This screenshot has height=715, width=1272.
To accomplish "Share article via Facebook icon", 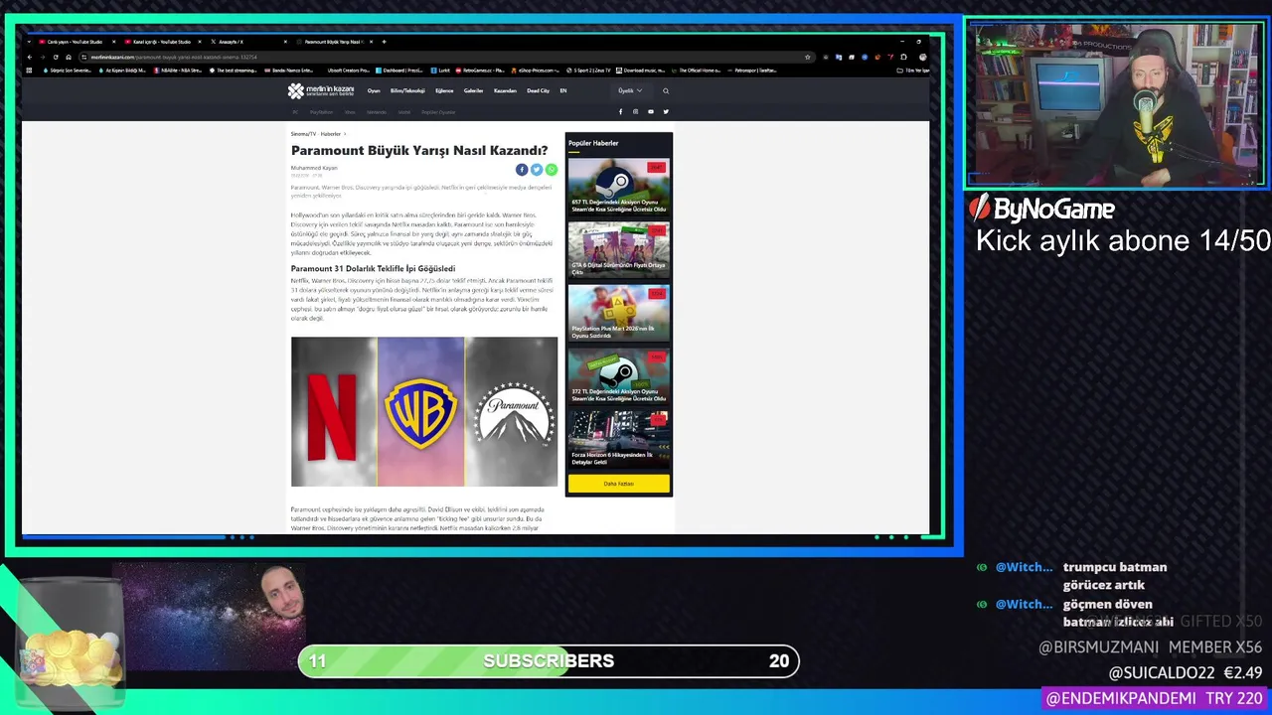I will (522, 170).
